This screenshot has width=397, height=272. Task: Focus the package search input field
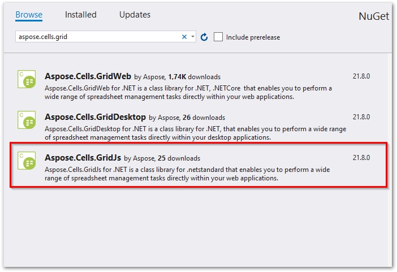coord(96,37)
